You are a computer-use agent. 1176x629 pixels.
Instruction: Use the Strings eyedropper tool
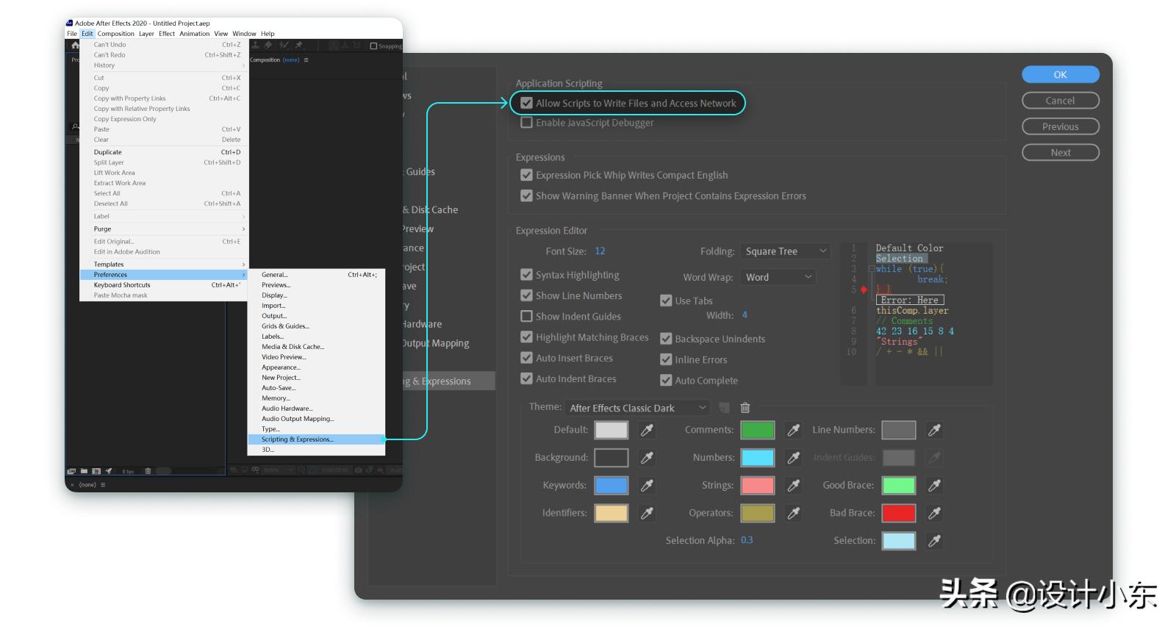(794, 486)
